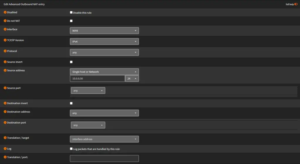Click the help icon next to Interface
The width and height of the screenshot is (300, 164).
point(5,30)
